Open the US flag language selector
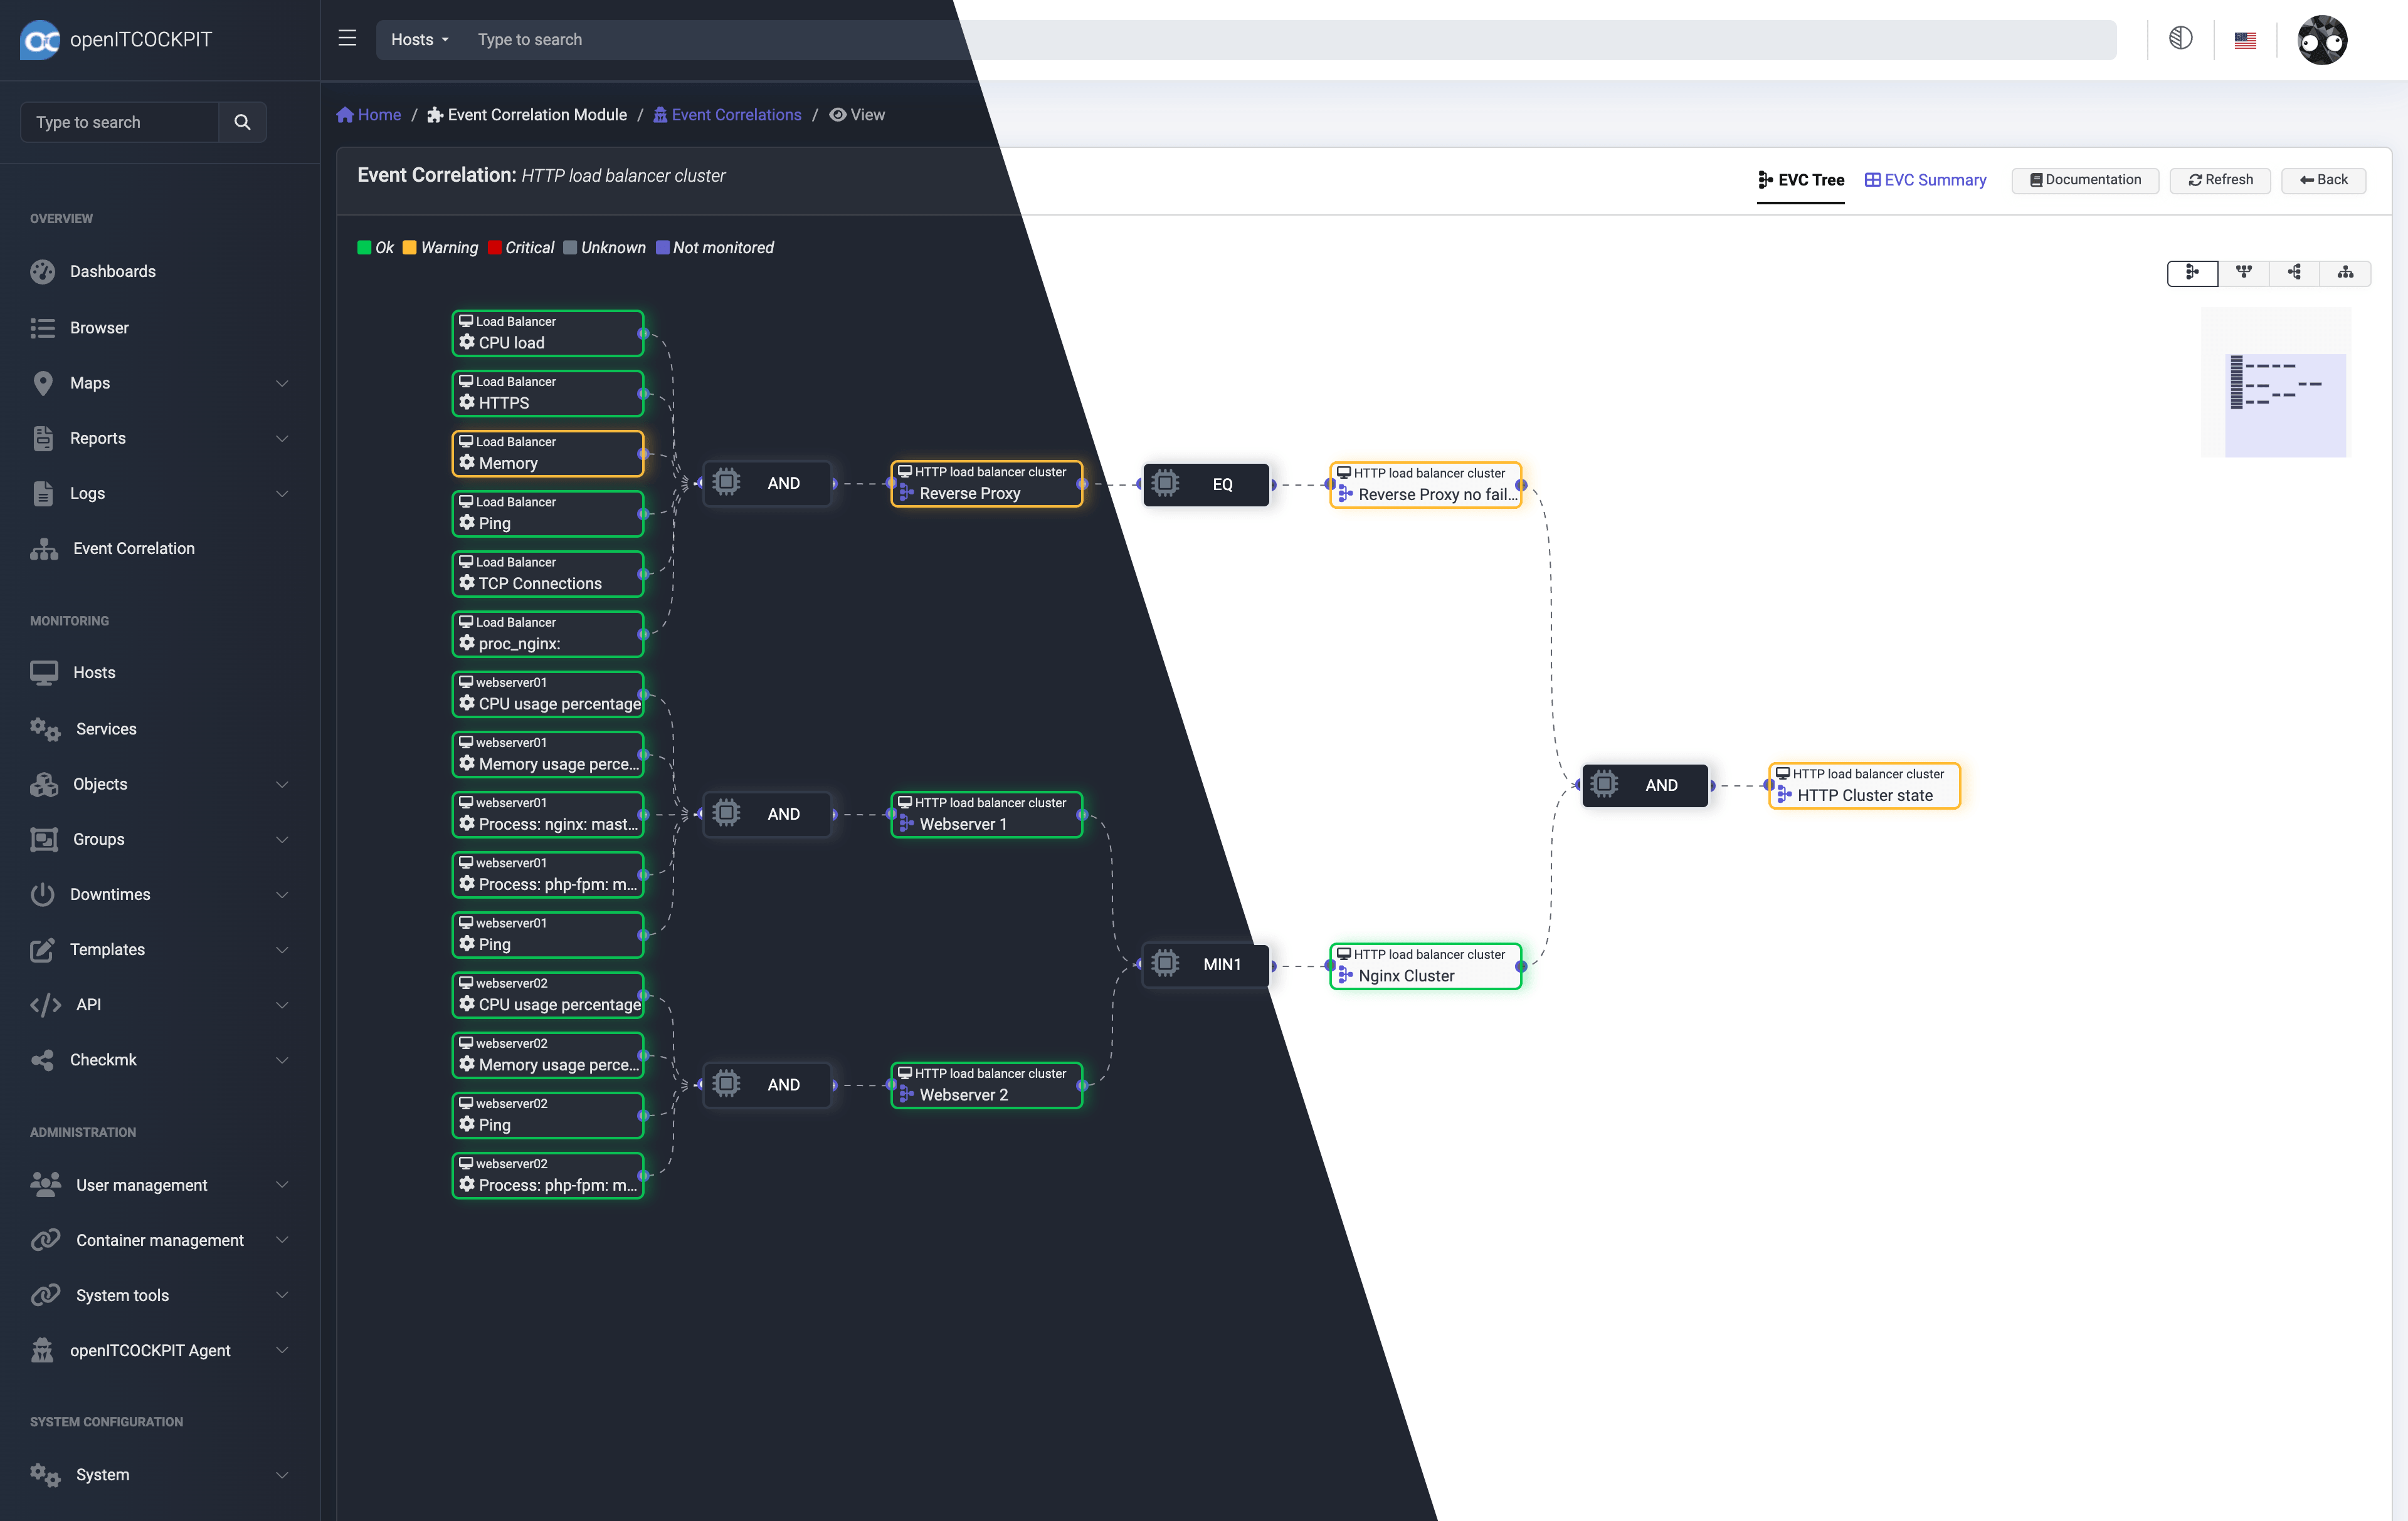2408x1521 pixels. [2245, 41]
